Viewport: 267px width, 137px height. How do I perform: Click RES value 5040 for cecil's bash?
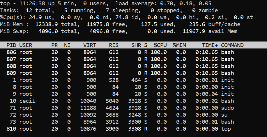[112, 101]
